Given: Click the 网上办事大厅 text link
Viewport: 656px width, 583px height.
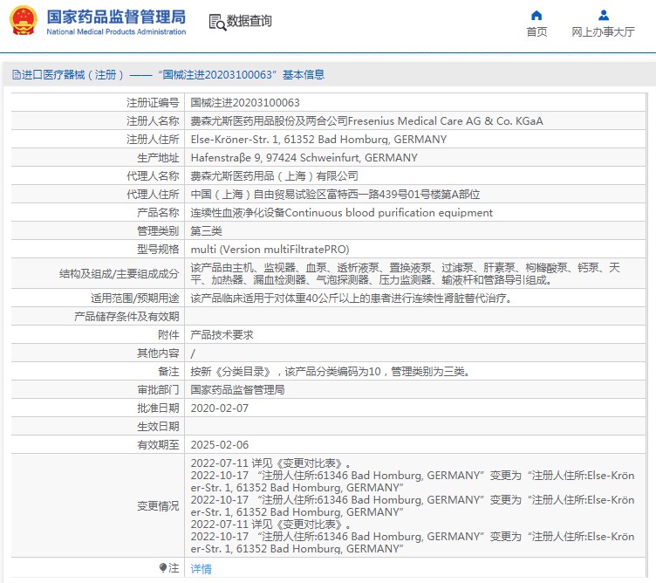Looking at the screenshot, I should 603,31.
